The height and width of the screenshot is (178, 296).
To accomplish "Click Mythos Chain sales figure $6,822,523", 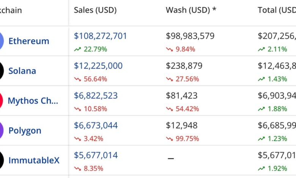I will point(96,96).
